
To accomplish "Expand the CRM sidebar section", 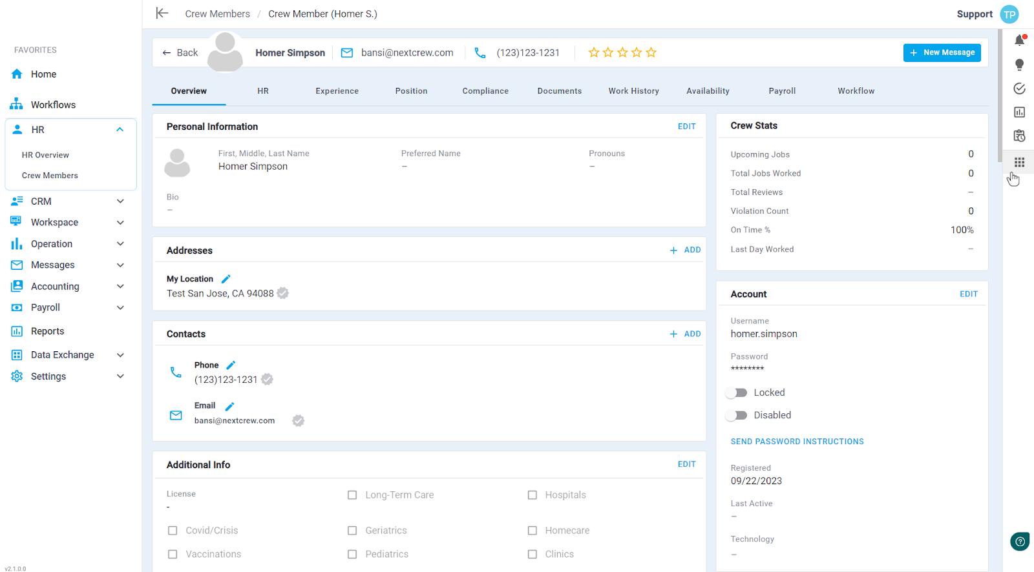I will (x=120, y=201).
